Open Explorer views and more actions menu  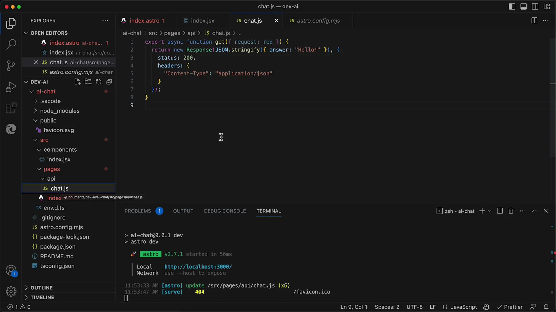(x=105, y=21)
